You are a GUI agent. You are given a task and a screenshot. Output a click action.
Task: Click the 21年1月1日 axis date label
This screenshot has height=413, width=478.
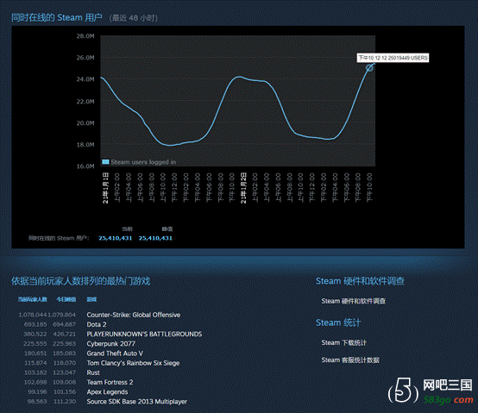105,188
